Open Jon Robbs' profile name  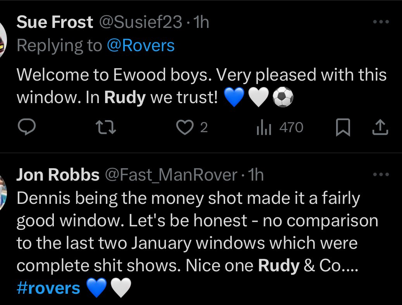[x=58, y=175]
